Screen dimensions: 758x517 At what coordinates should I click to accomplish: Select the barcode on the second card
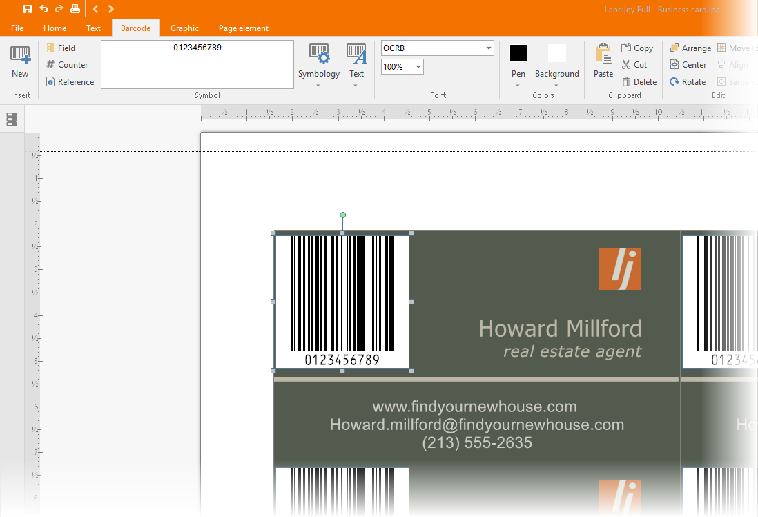pyautogui.click(x=720, y=302)
